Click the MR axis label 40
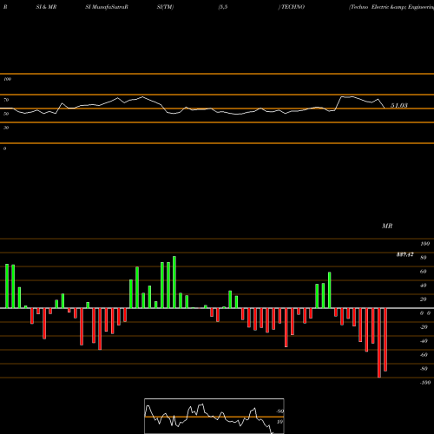434x434 pixels. click(424, 286)
